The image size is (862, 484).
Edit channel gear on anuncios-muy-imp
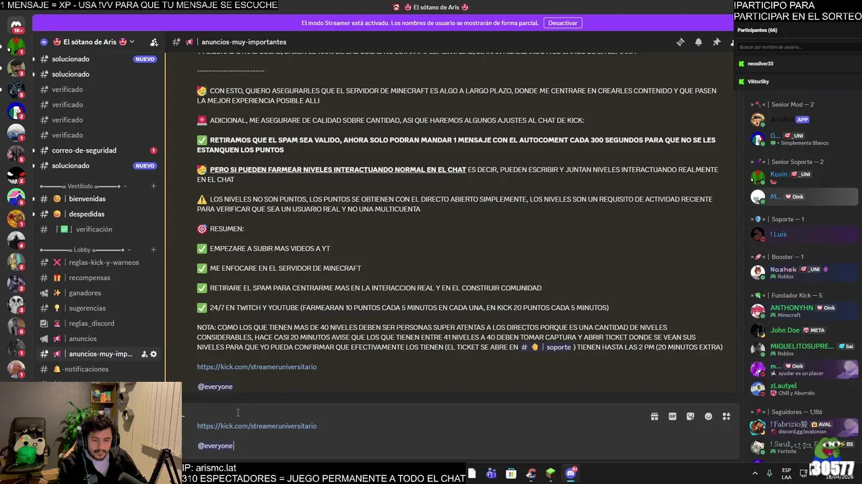click(154, 354)
